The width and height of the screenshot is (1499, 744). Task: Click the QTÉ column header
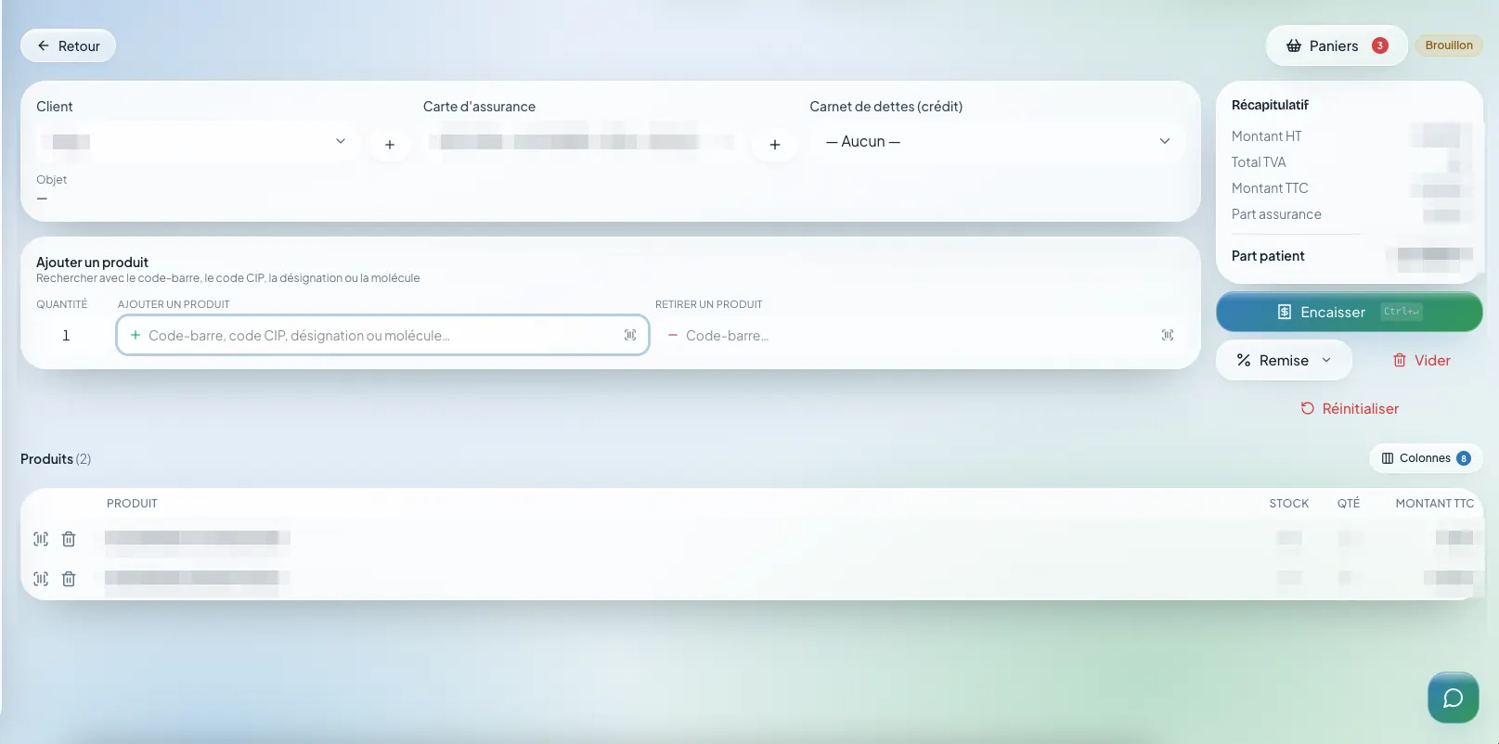[1349, 504]
